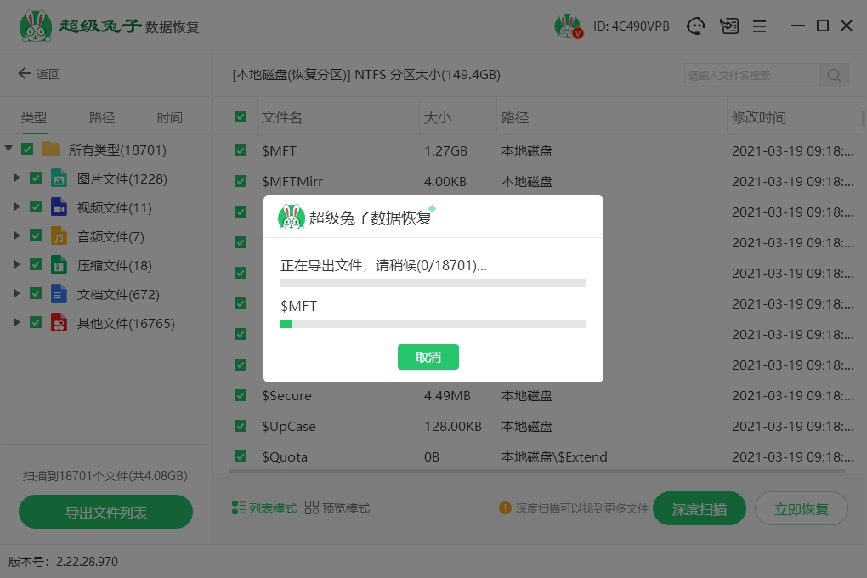Click the video files category icon
Screen dimensions: 867x578
(x=59, y=207)
